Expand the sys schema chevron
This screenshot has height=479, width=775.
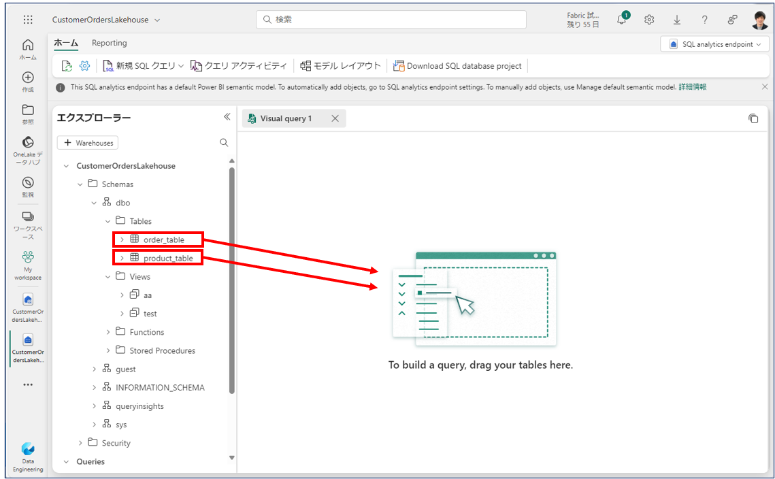coord(94,425)
